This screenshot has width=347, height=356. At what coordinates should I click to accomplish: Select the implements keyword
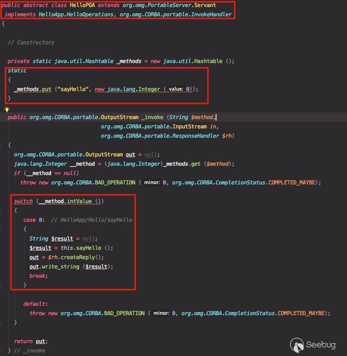[20, 14]
